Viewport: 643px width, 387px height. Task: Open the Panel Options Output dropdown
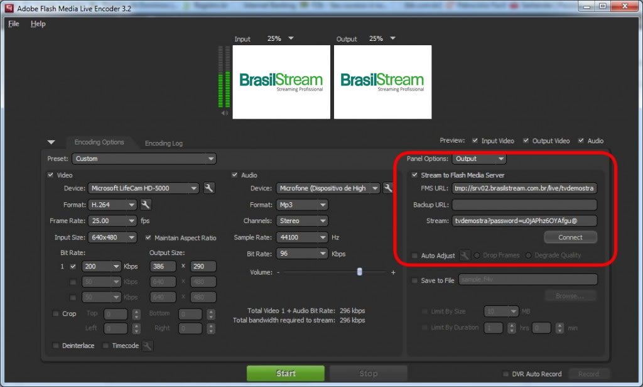[479, 159]
